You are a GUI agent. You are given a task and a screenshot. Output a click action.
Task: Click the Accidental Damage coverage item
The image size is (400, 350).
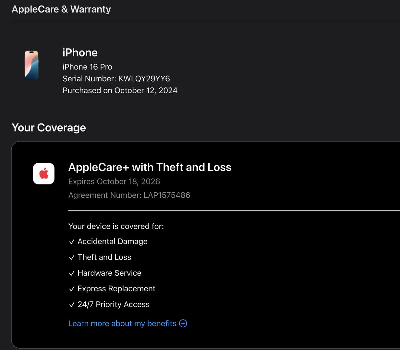point(112,241)
